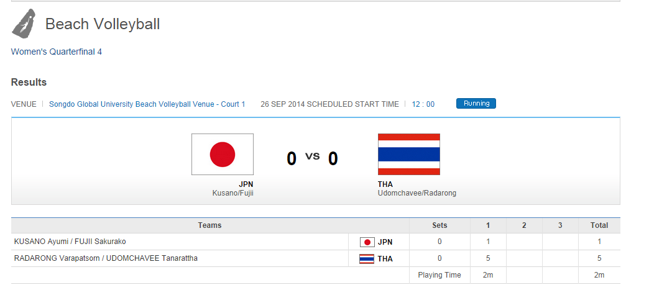Image resolution: width=649 pixels, height=290 pixels.
Task: Click Japan's set 1 score
Action: [x=488, y=242]
